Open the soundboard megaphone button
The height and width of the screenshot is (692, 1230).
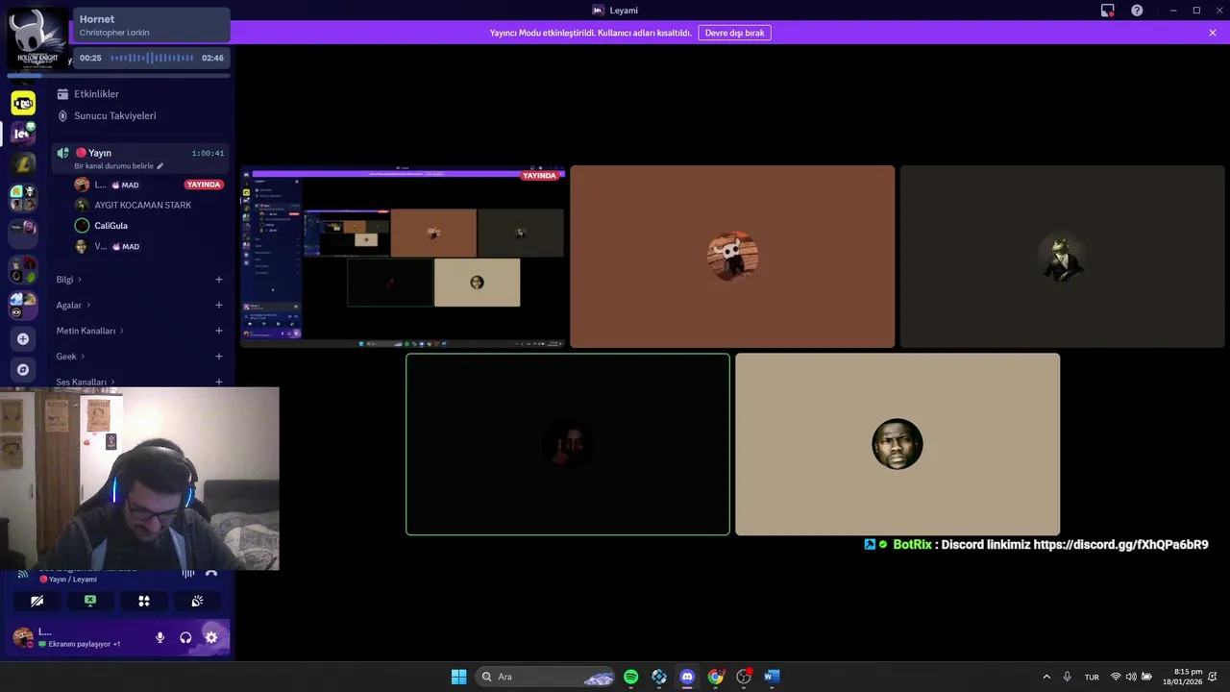[x=197, y=601]
